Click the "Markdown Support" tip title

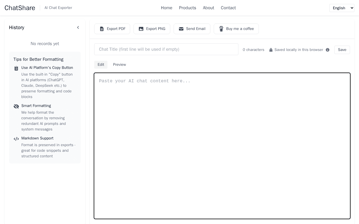click(x=37, y=138)
